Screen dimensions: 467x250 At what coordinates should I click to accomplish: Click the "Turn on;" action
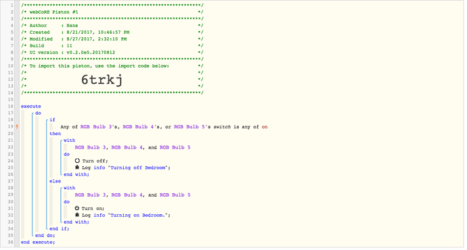click(x=93, y=208)
